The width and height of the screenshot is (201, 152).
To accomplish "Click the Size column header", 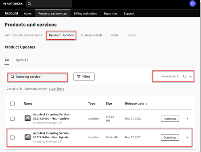I will 109,104.
